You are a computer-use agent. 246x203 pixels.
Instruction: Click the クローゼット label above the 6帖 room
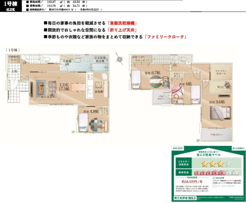[x=177, y=75]
